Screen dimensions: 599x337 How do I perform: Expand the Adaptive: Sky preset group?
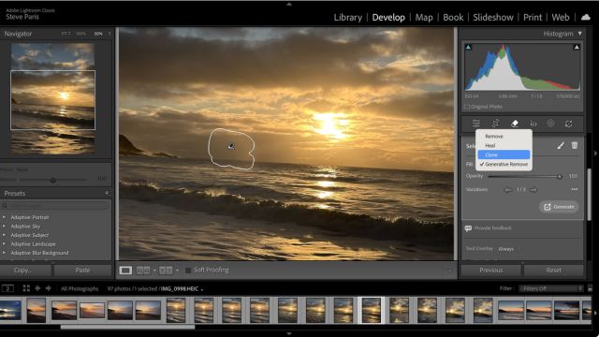[x=4, y=227]
